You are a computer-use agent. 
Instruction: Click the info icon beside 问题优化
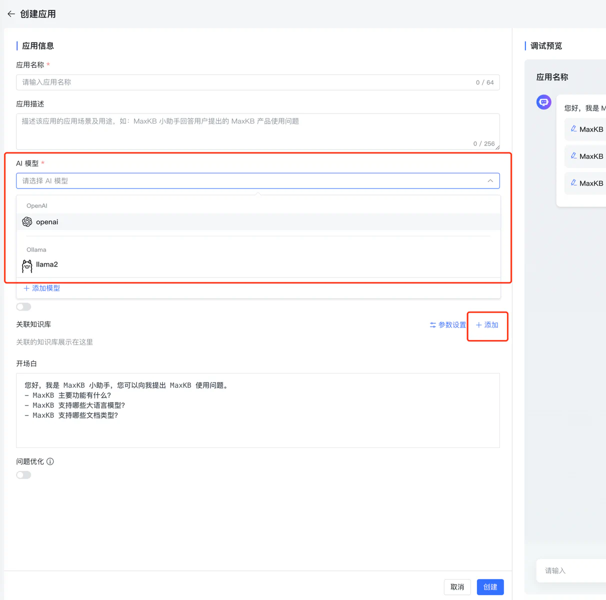[50, 461]
